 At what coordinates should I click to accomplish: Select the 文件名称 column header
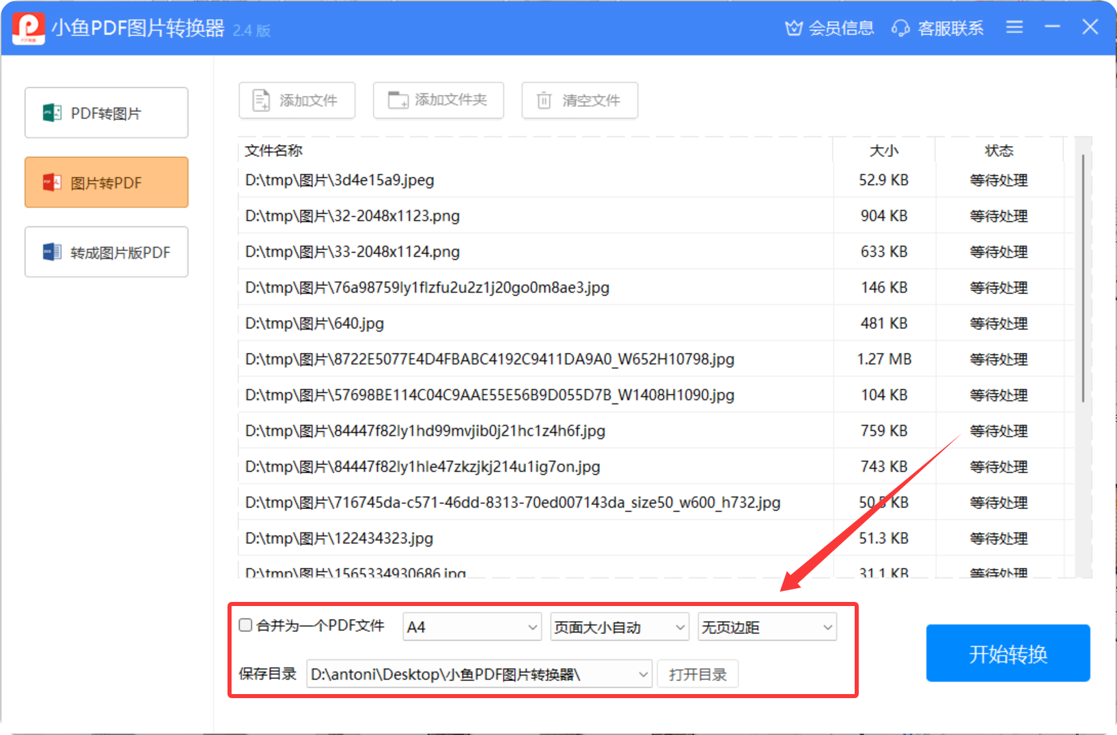coord(273,151)
